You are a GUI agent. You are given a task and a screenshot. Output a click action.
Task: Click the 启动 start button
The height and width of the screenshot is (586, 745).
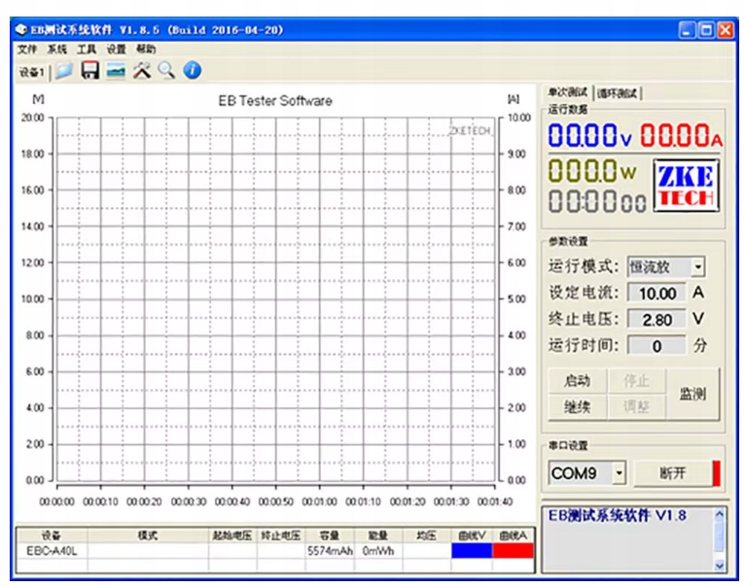pyautogui.click(x=577, y=381)
